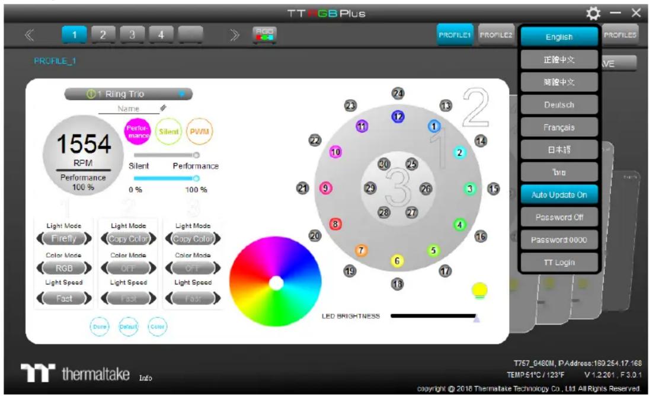Click the blue fan speed percent slider
The width and height of the screenshot is (649, 396).
[x=167, y=178]
